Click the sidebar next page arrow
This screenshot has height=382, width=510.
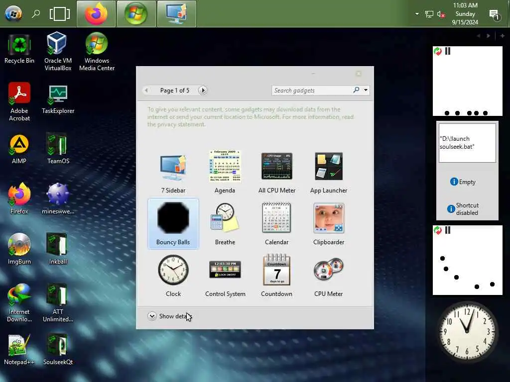(488, 36)
